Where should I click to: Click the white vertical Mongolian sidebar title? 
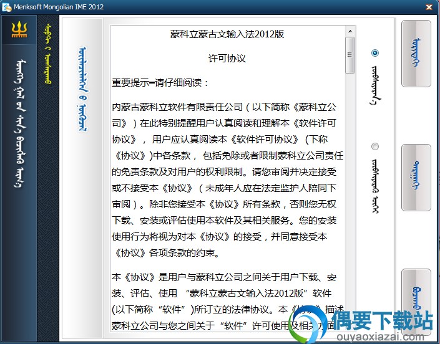19,123
